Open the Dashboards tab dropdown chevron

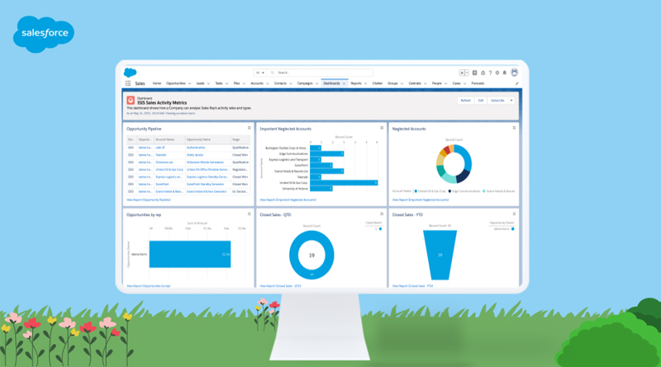click(344, 84)
